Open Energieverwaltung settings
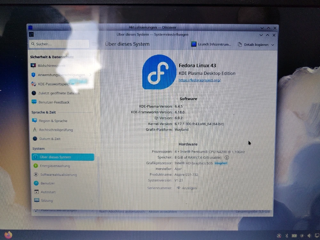The image size is (320, 240). [x=55, y=166]
